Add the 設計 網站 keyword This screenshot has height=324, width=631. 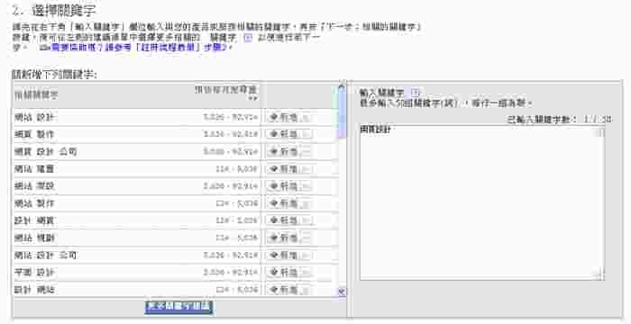[289, 289]
